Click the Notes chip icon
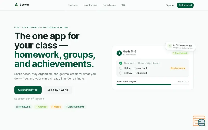This screenshot has height=130, width=208. pos(52,107)
